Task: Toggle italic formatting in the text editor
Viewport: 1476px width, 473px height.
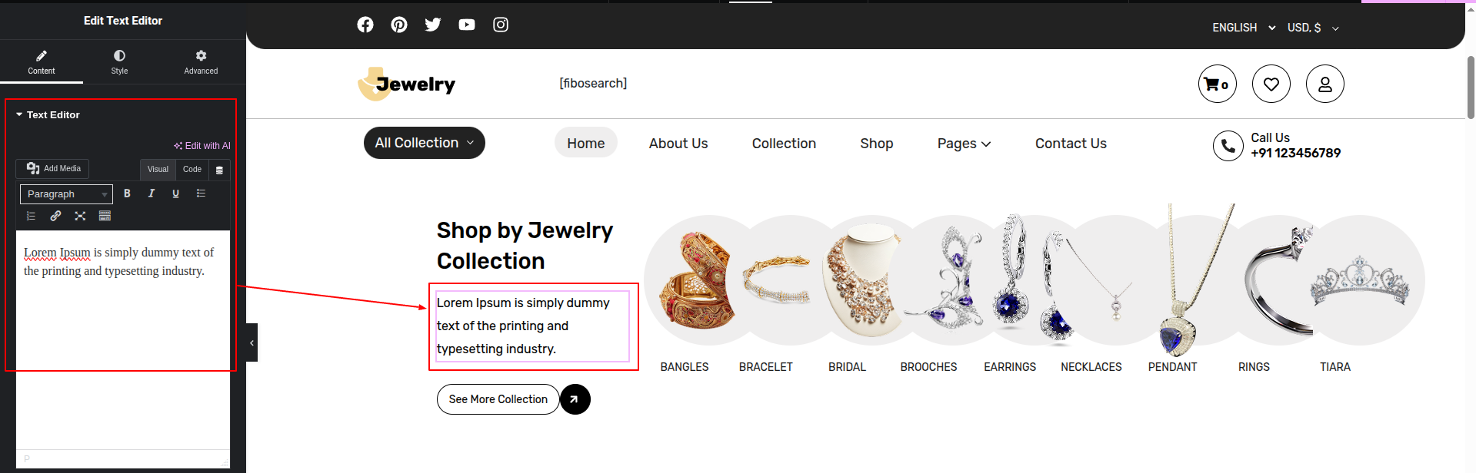Action: pos(152,193)
